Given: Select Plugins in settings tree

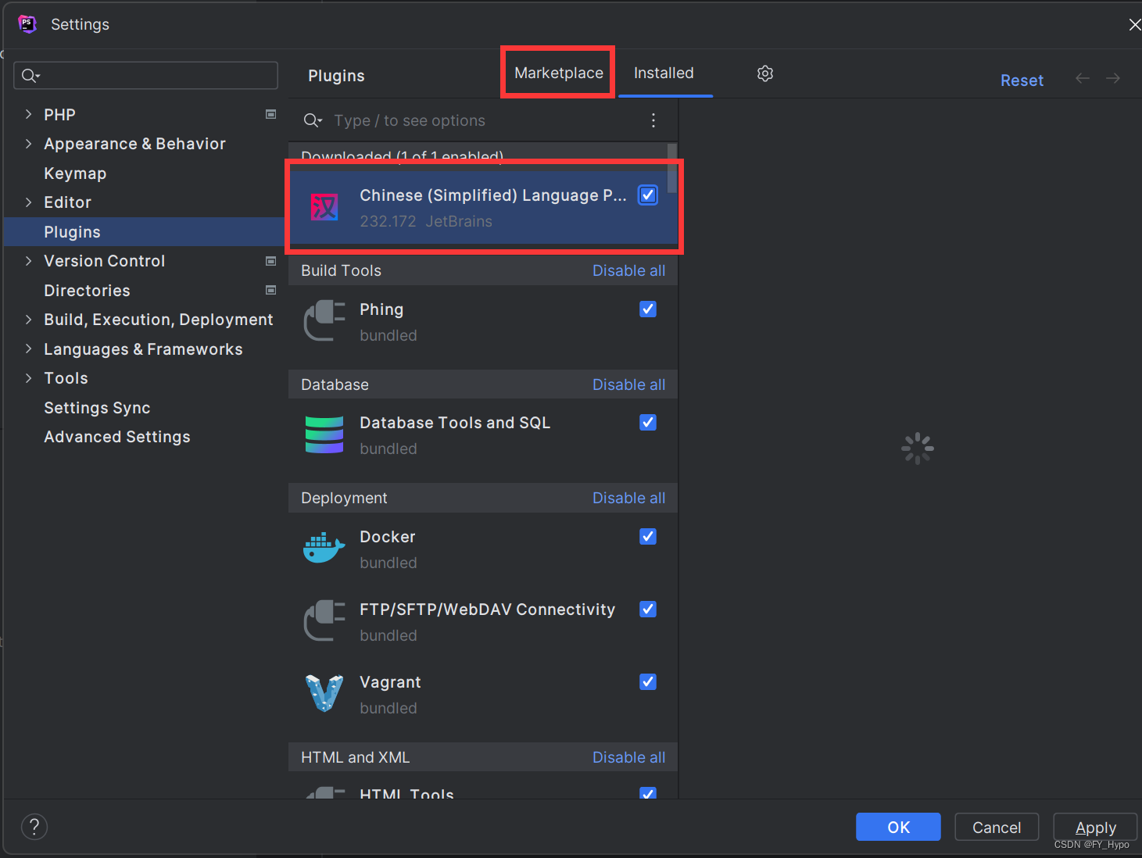Looking at the screenshot, I should click(144, 232).
